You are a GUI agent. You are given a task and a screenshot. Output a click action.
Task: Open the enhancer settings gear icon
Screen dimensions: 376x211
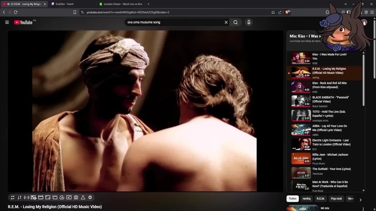90,198
